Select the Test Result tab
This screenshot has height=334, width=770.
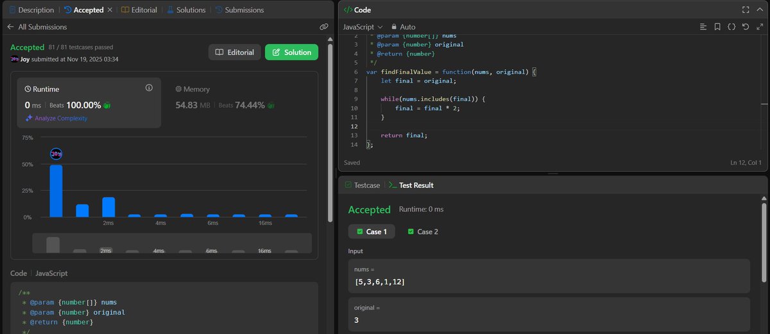point(411,185)
